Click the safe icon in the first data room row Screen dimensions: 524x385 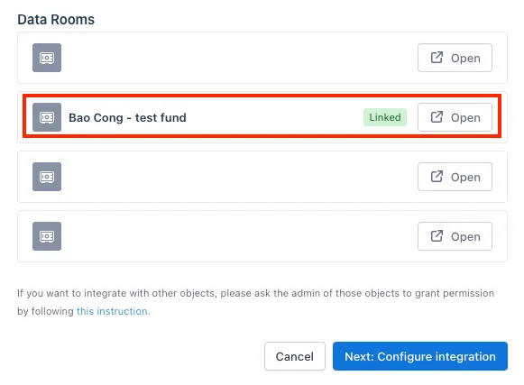coord(47,58)
